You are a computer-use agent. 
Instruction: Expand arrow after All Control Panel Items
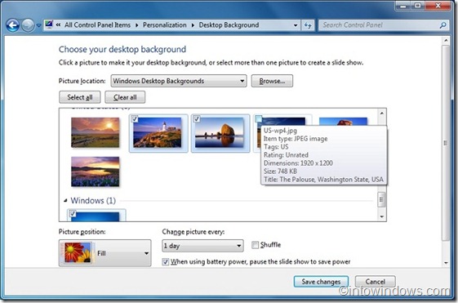(x=136, y=25)
